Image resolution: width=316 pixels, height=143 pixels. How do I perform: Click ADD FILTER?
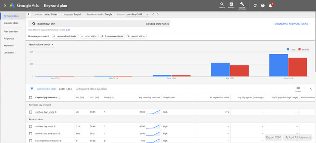coord(66,89)
